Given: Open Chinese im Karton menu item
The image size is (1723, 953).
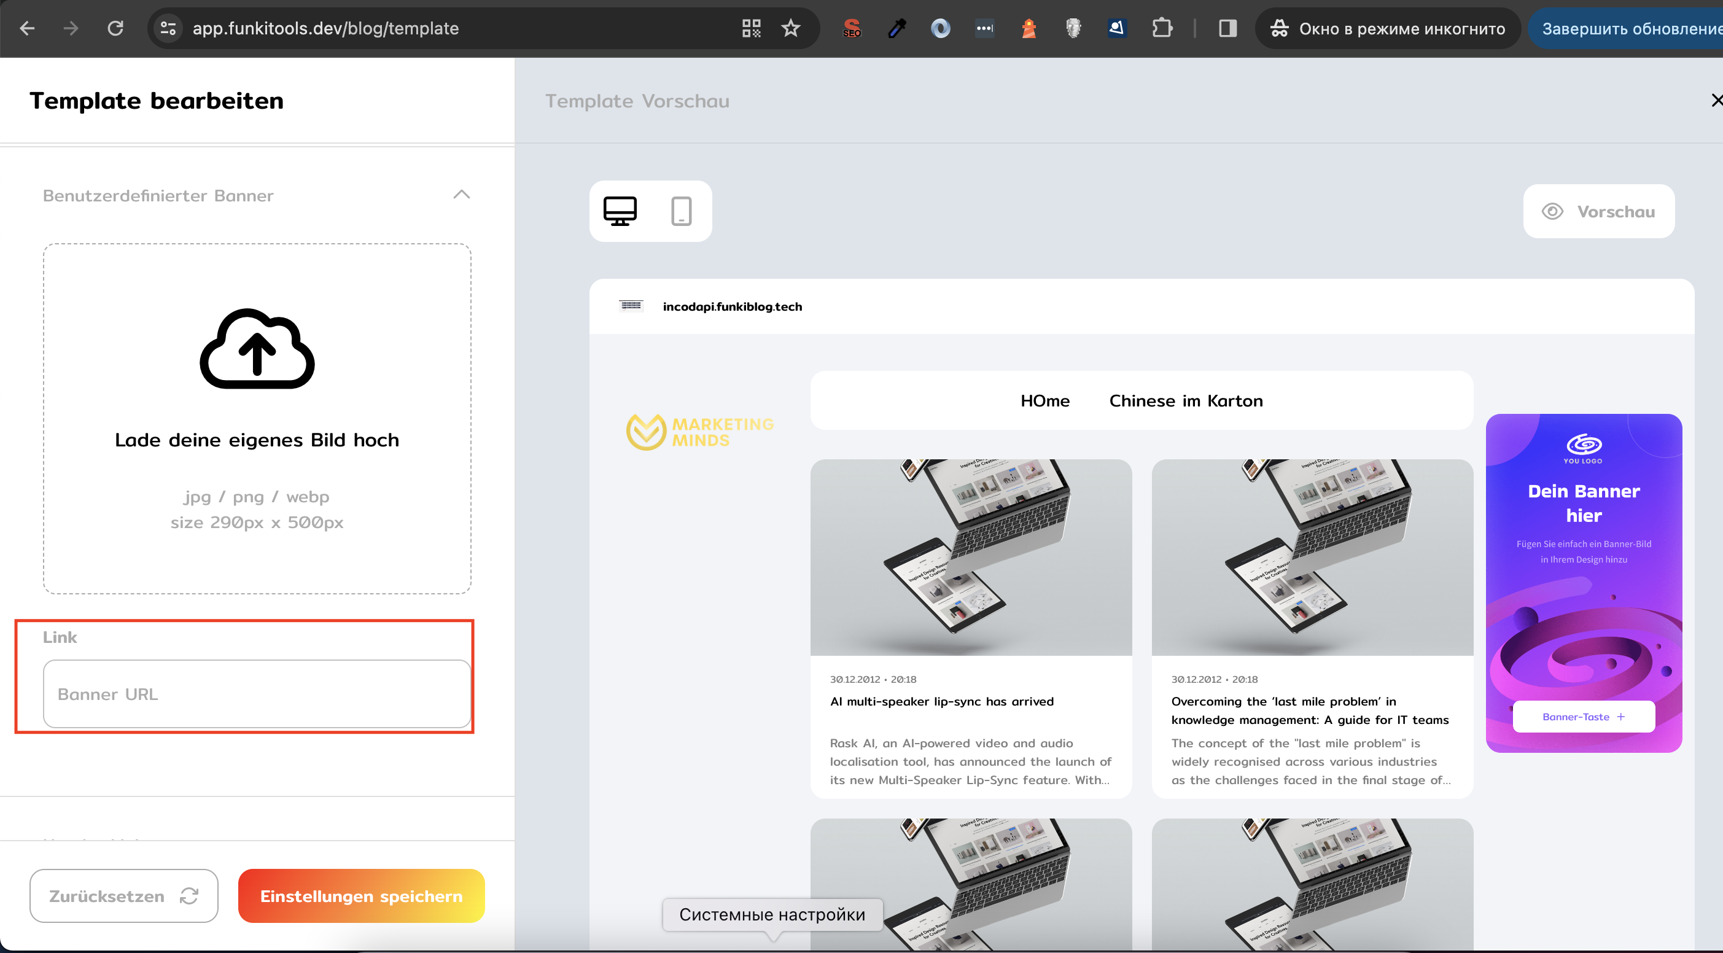Looking at the screenshot, I should [x=1186, y=400].
